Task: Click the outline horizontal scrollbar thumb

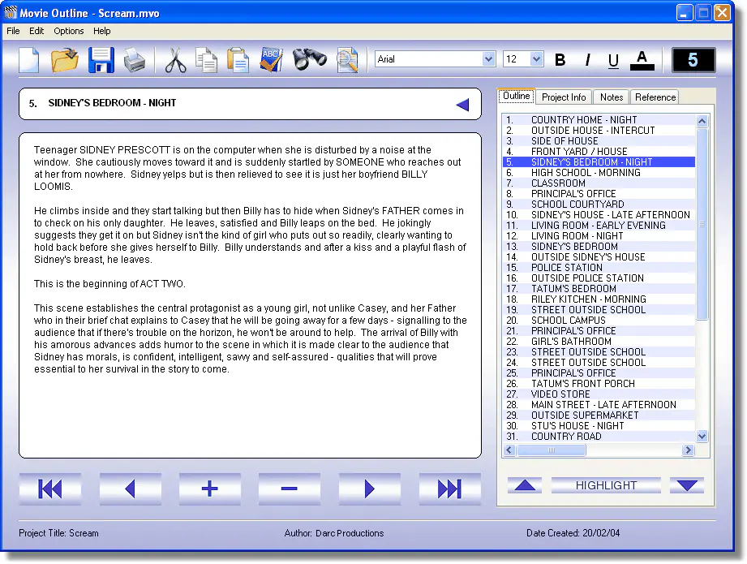Action: [552, 450]
